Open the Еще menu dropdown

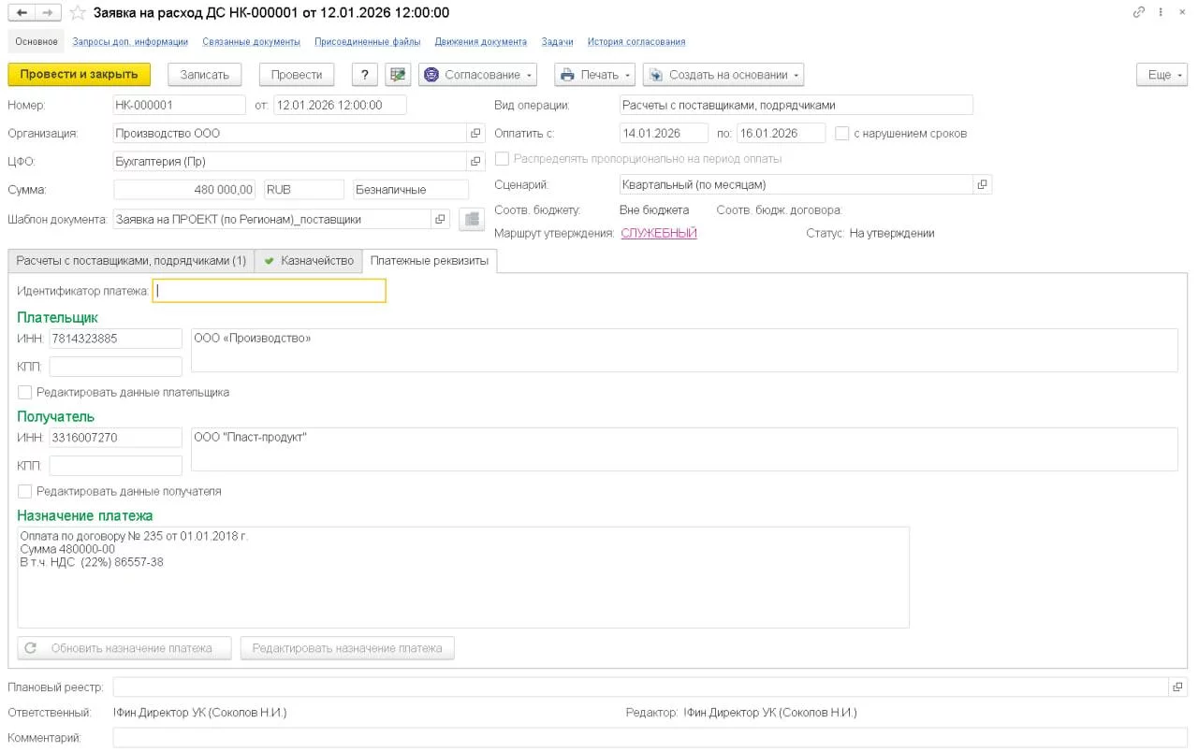[1161, 75]
